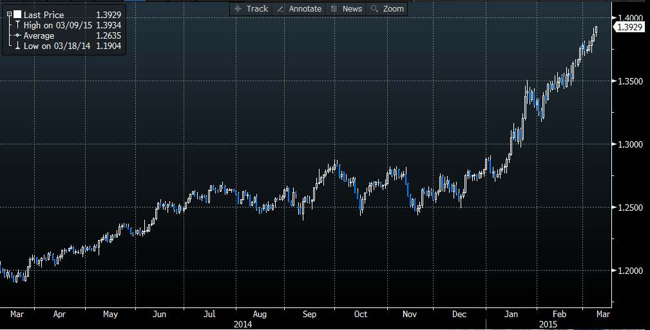Viewport: 650px width, 330px height.
Task: Click the 2014 year label
Action: click(243, 324)
